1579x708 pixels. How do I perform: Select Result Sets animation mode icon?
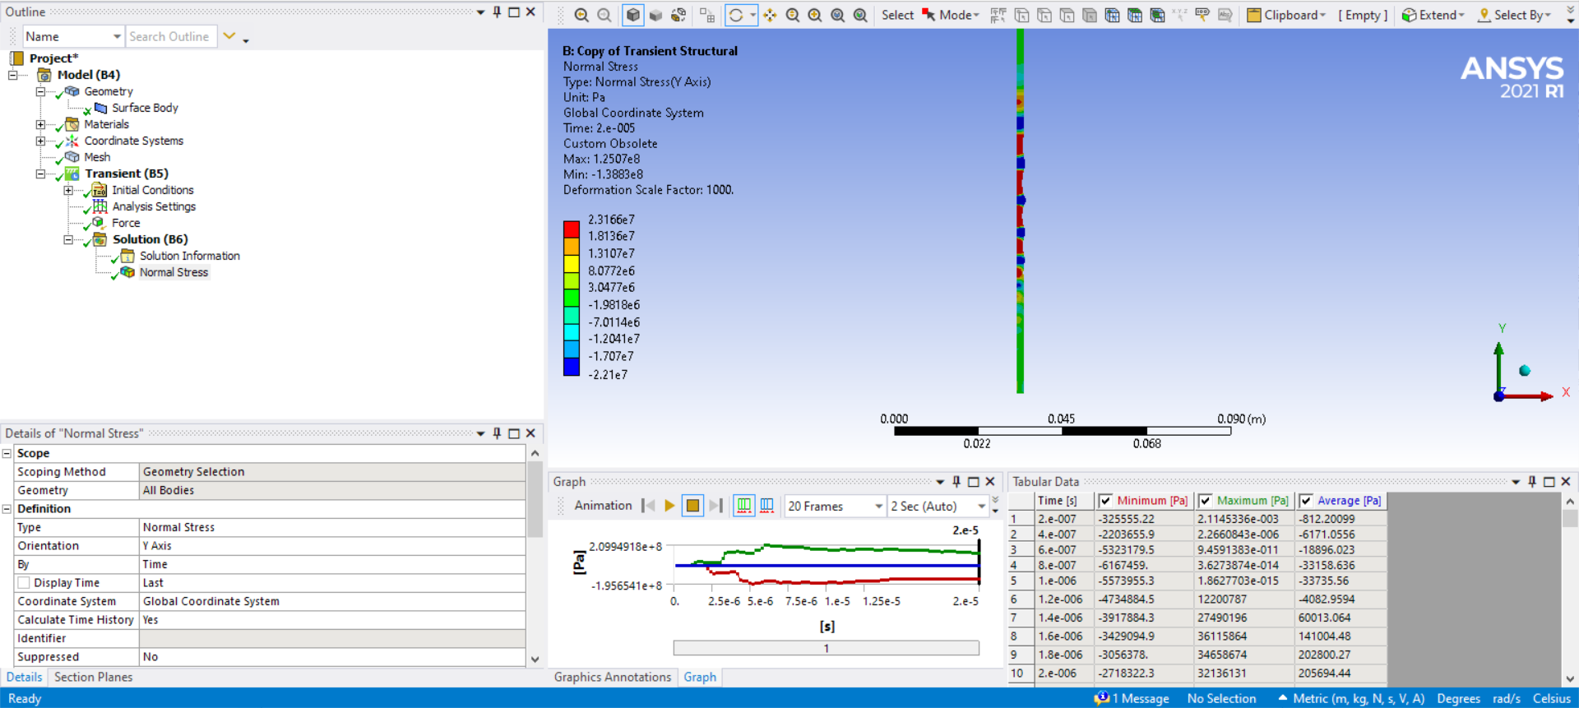(766, 506)
